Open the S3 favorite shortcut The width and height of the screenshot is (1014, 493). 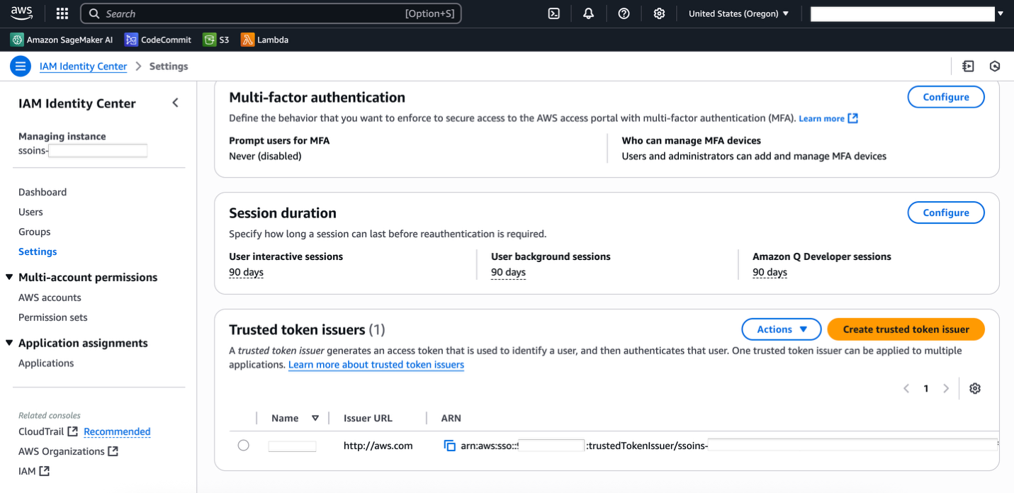click(x=216, y=40)
